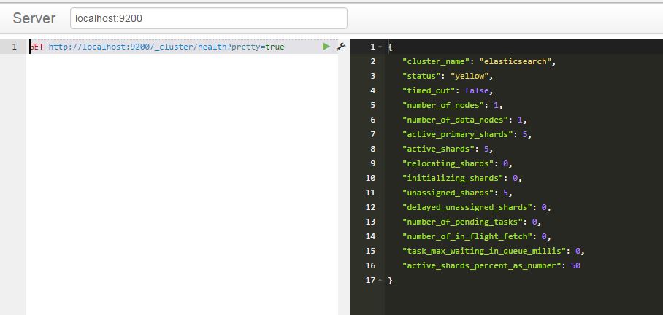This screenshot has width=663, height=315.
Task: Focus the Server address input field
Action: [x=208, y=18]
